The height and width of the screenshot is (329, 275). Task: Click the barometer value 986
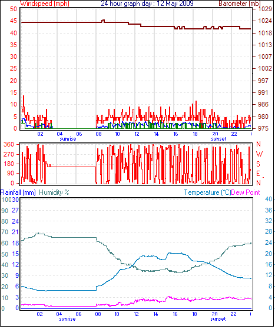263,104
